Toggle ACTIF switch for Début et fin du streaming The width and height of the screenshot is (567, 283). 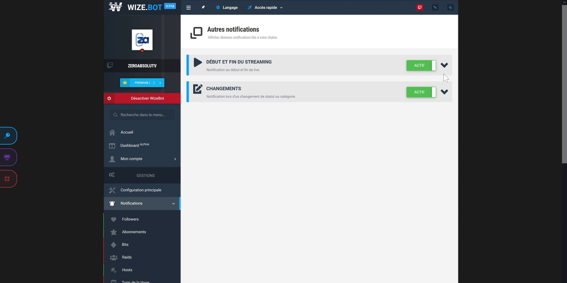pos(421,65)
